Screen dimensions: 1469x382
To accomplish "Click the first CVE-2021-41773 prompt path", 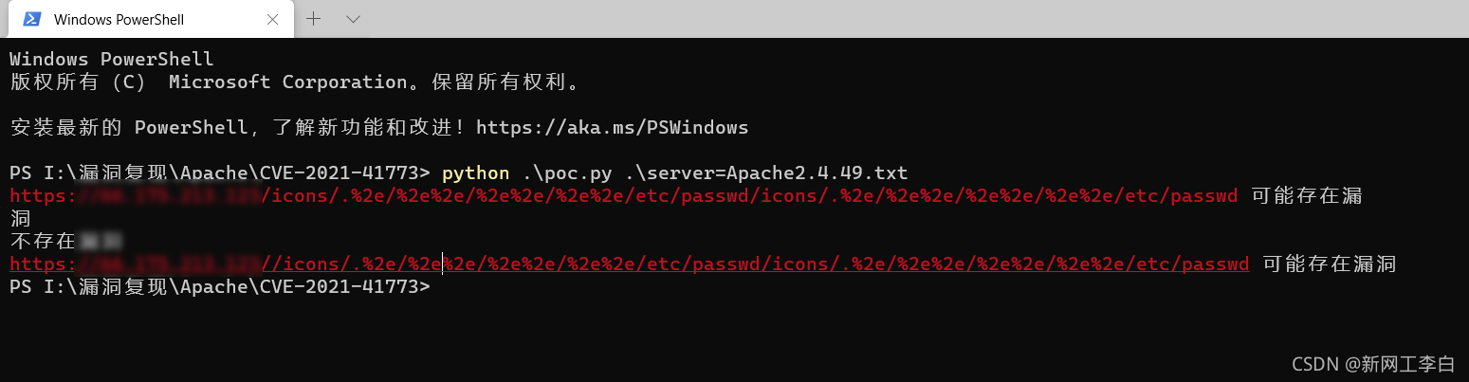I will (x=220, y=173).
